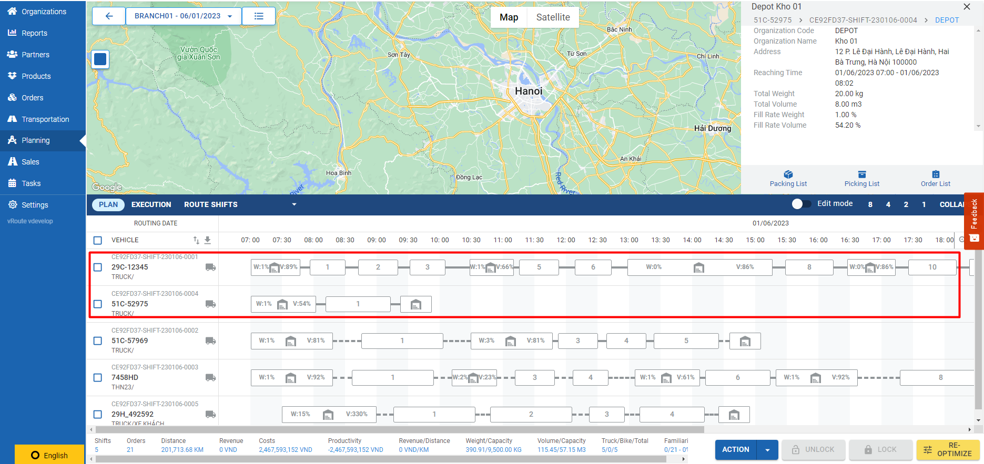Check the box for vehicle 29H_492592

point(98,414)
